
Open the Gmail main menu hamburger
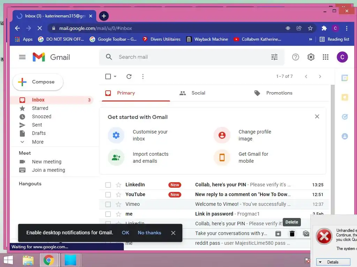pyautogui.click(x=22, y=57)
